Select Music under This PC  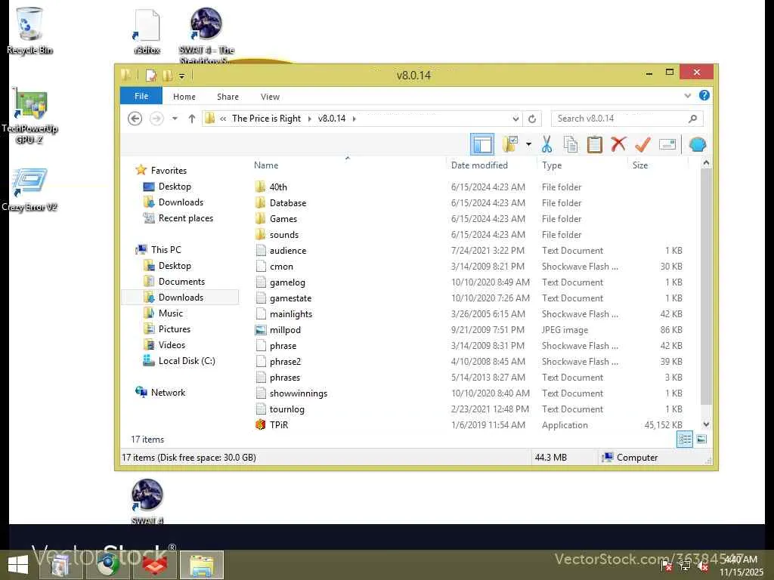click(x=170, y=313)
